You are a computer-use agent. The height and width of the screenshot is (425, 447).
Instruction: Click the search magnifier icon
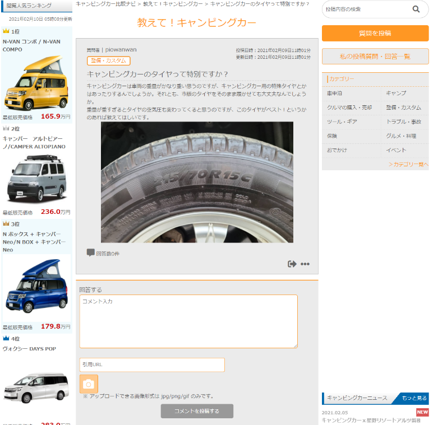(416, 9)
